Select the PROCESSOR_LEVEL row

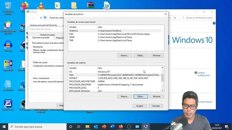(115, 88)
